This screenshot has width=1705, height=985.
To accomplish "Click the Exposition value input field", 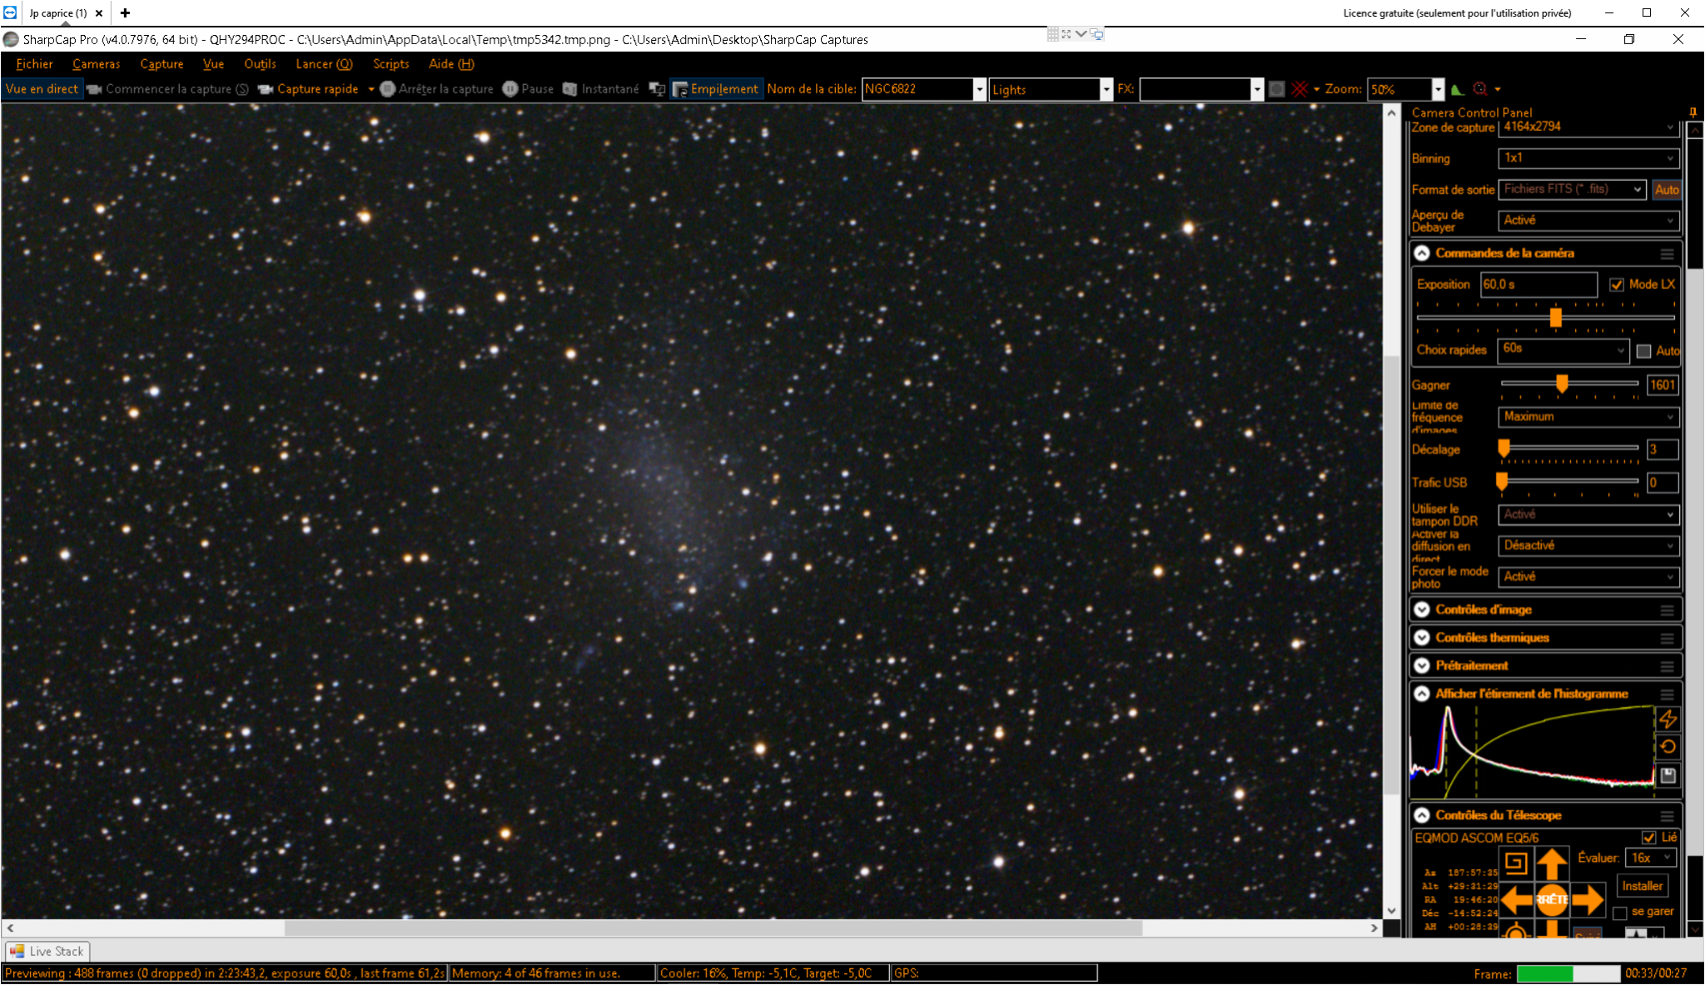I will pos(1538,285).
